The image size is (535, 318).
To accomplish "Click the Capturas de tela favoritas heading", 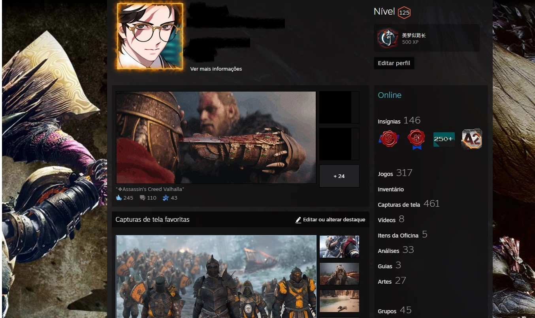I will tap(153, 219).
